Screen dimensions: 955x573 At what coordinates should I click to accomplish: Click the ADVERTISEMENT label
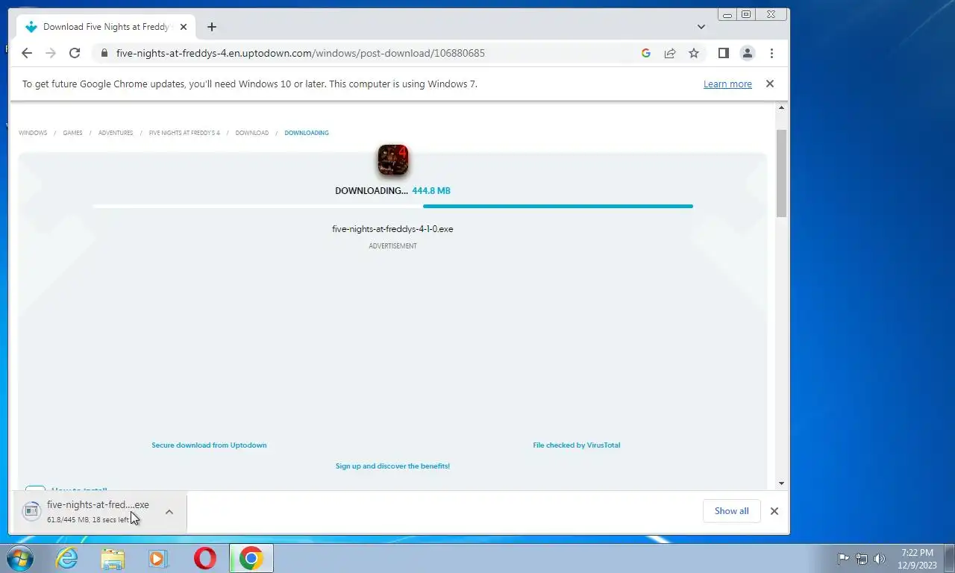pos(392,246)
